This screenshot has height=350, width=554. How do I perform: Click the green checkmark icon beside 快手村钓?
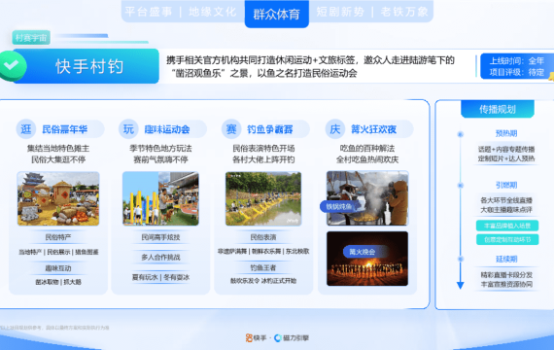[13, 66]
